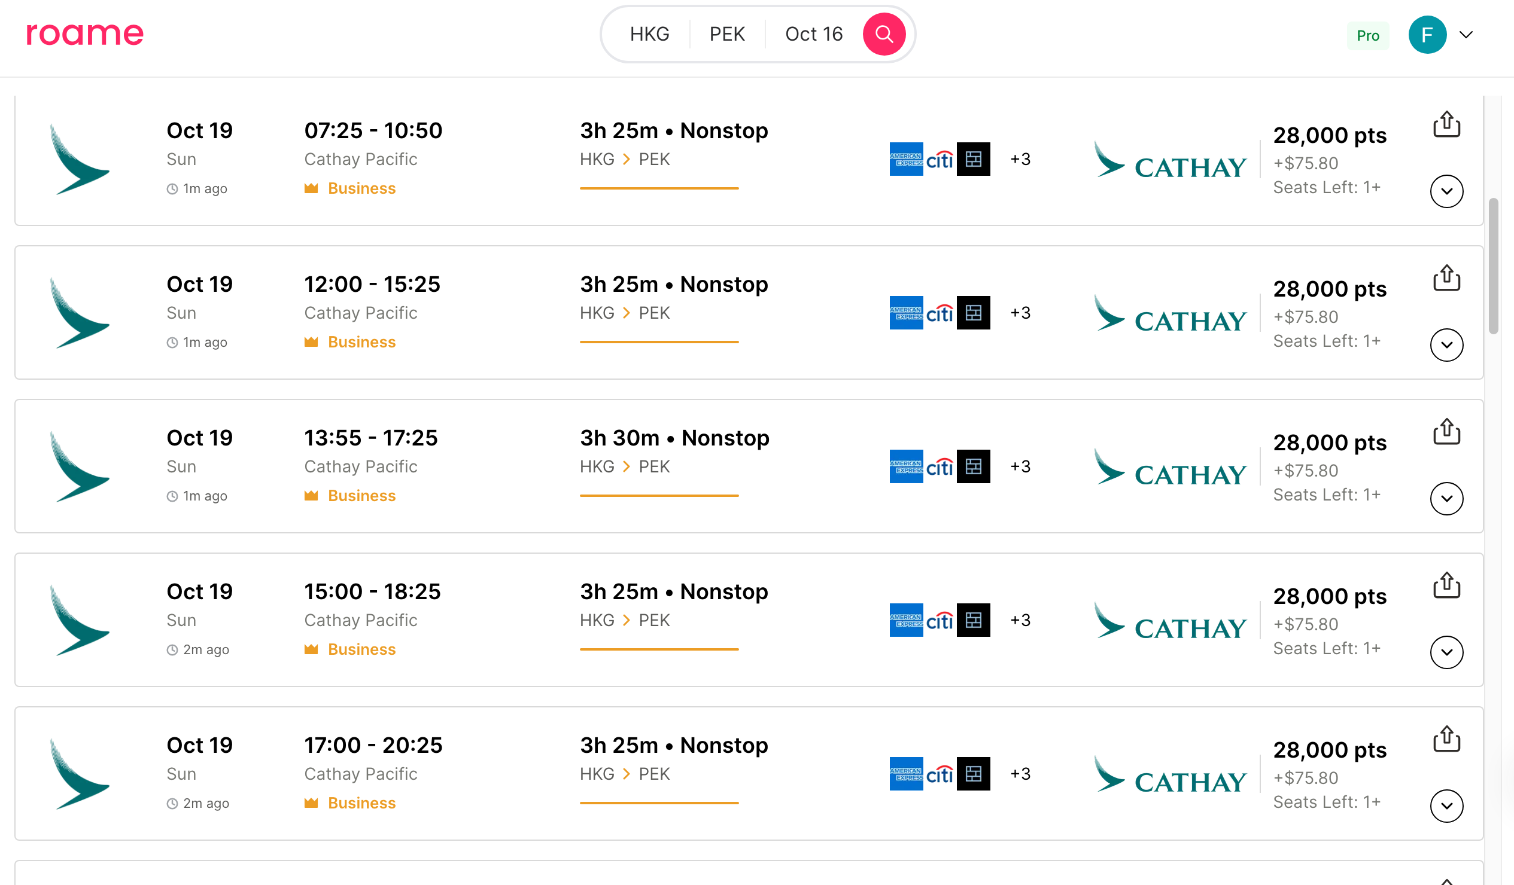Expand details for the 17:00 flight
Viewport: 1514px width, 885px height.
1446,806
